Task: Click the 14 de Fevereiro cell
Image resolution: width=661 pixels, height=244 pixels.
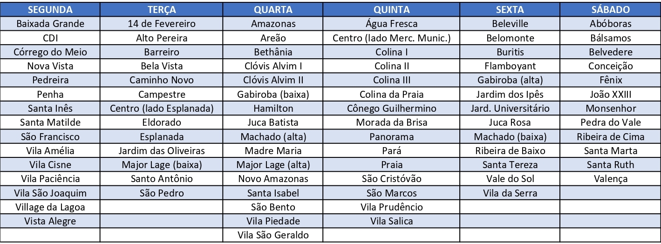Action: 162,24
